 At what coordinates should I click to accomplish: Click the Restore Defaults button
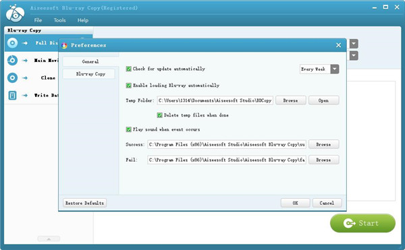[x=84, y=203]
